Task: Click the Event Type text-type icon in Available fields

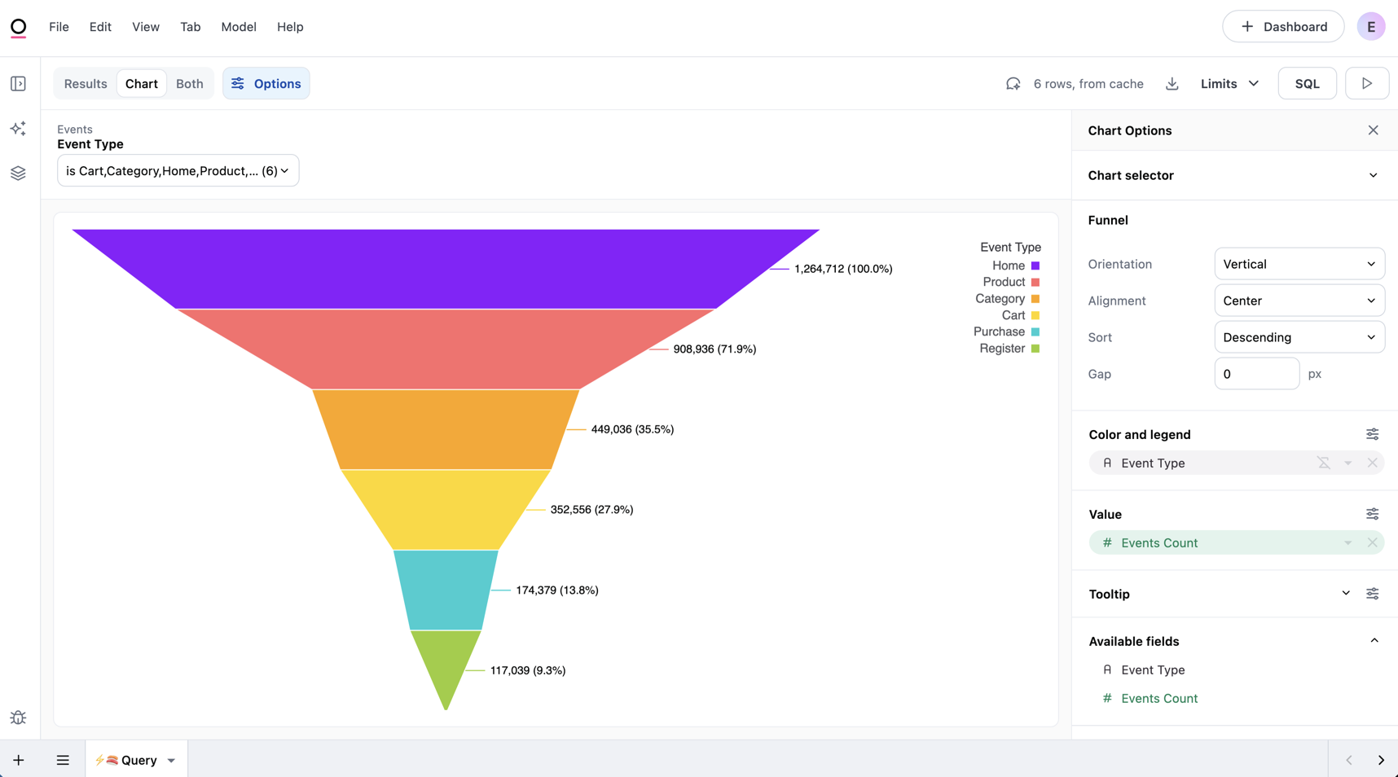Action: 1107,669
